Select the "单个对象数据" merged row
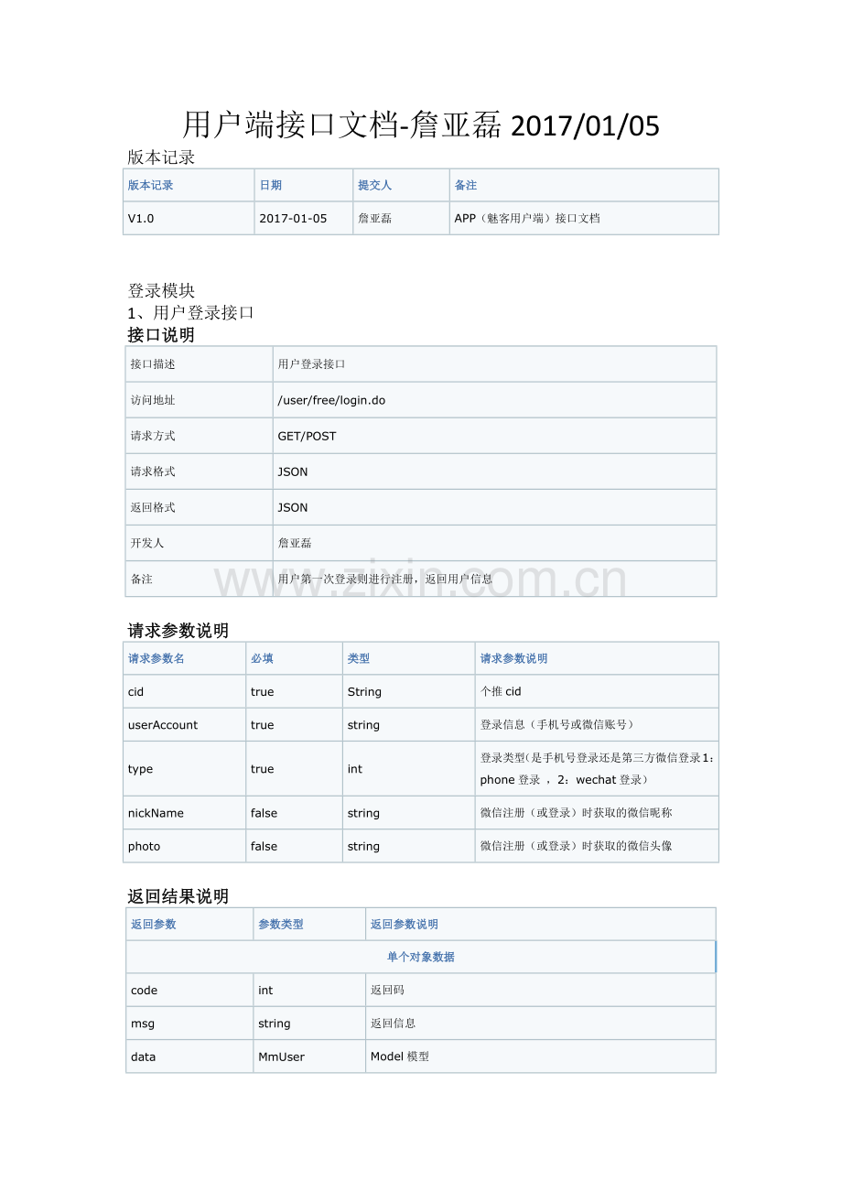This screenshot has width=842, height=1192. pyautogui.click(x=420, y=957)
